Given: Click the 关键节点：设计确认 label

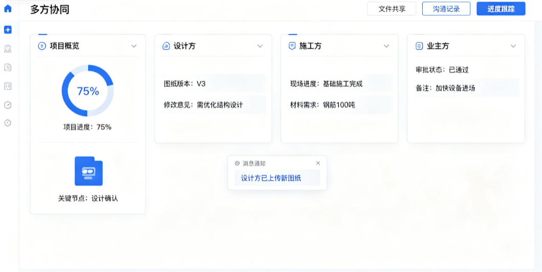Looking at the screenshot, I should (x=88, y=199).
